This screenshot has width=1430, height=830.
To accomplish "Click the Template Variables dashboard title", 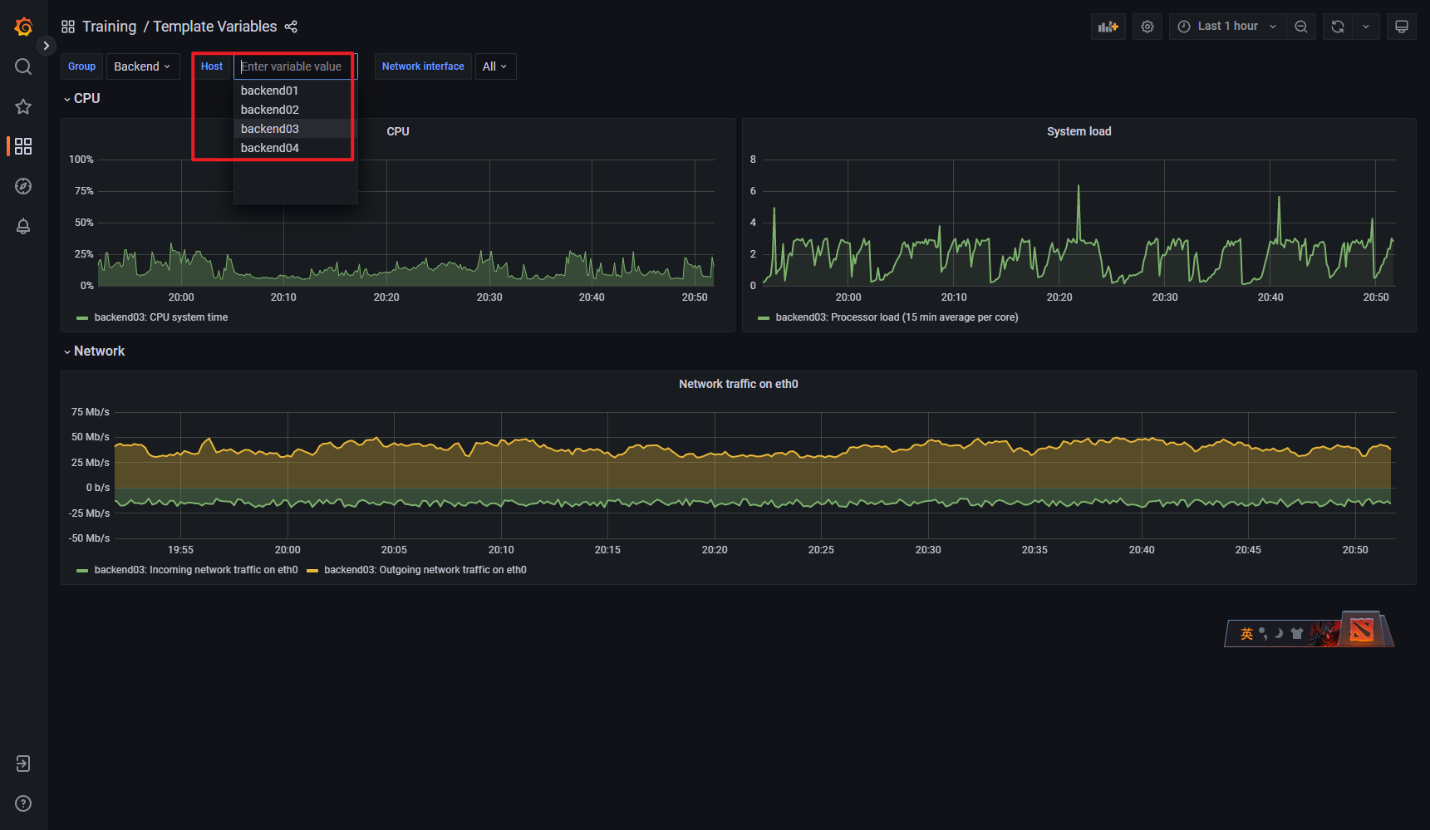I will pos(215,27).
